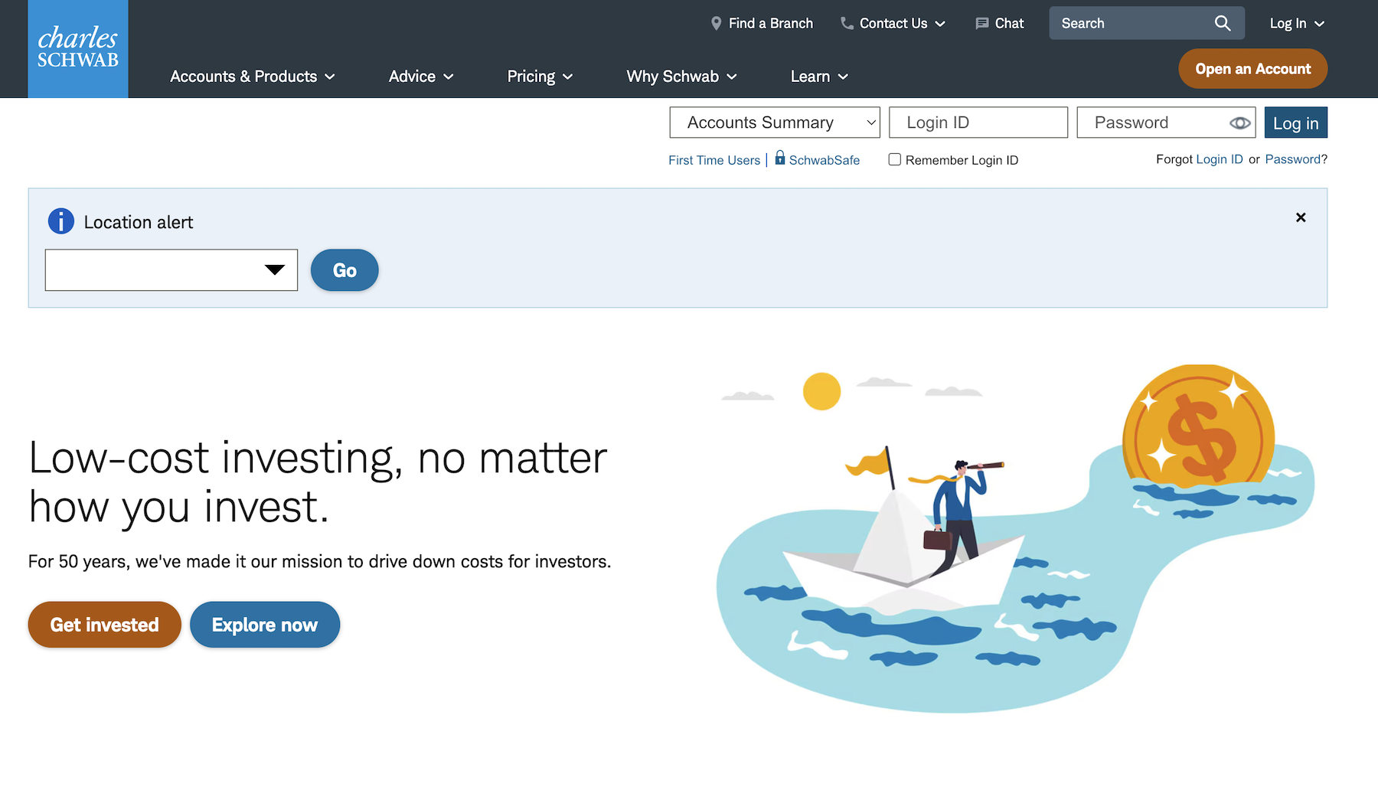Click the 'For 50 years' mission sentence

(x=319, y=561)
